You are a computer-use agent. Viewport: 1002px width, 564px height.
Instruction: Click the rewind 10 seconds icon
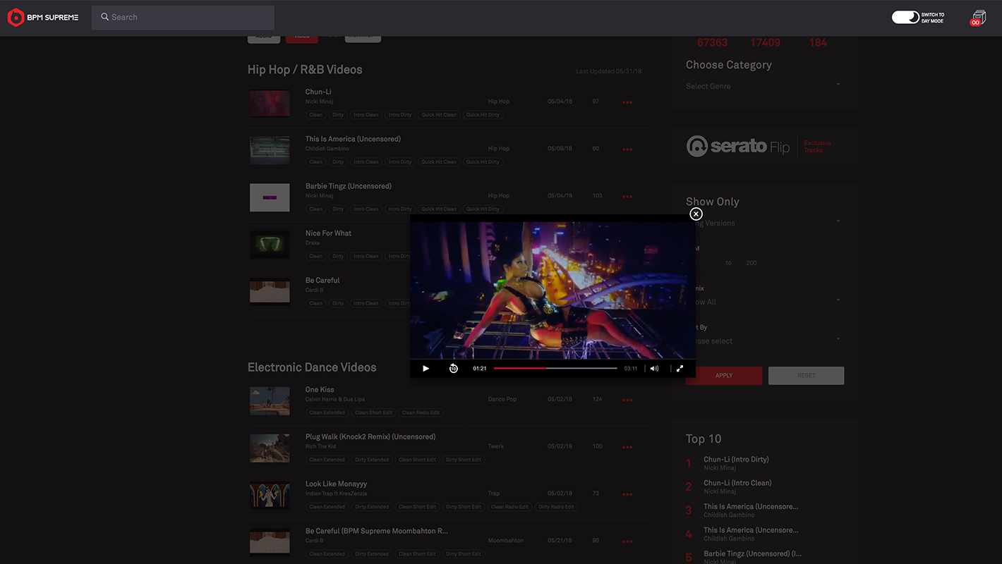click(453, 369)
